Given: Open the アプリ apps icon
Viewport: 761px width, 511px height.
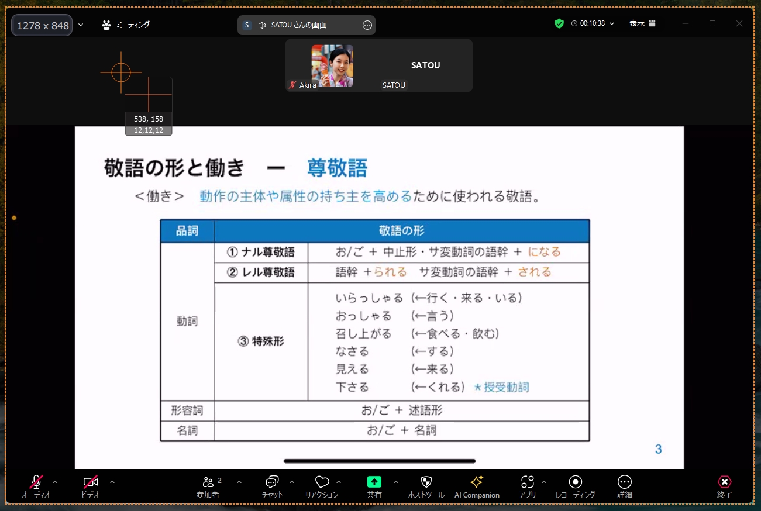Looking at the screenshot, I should [x=527, y=482].
